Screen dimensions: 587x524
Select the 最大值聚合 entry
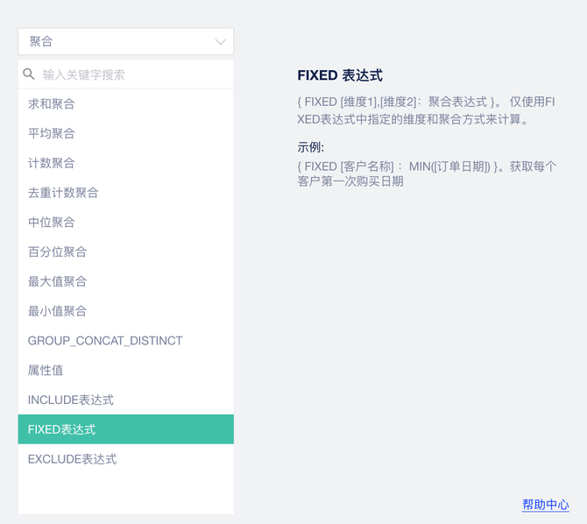57,281
